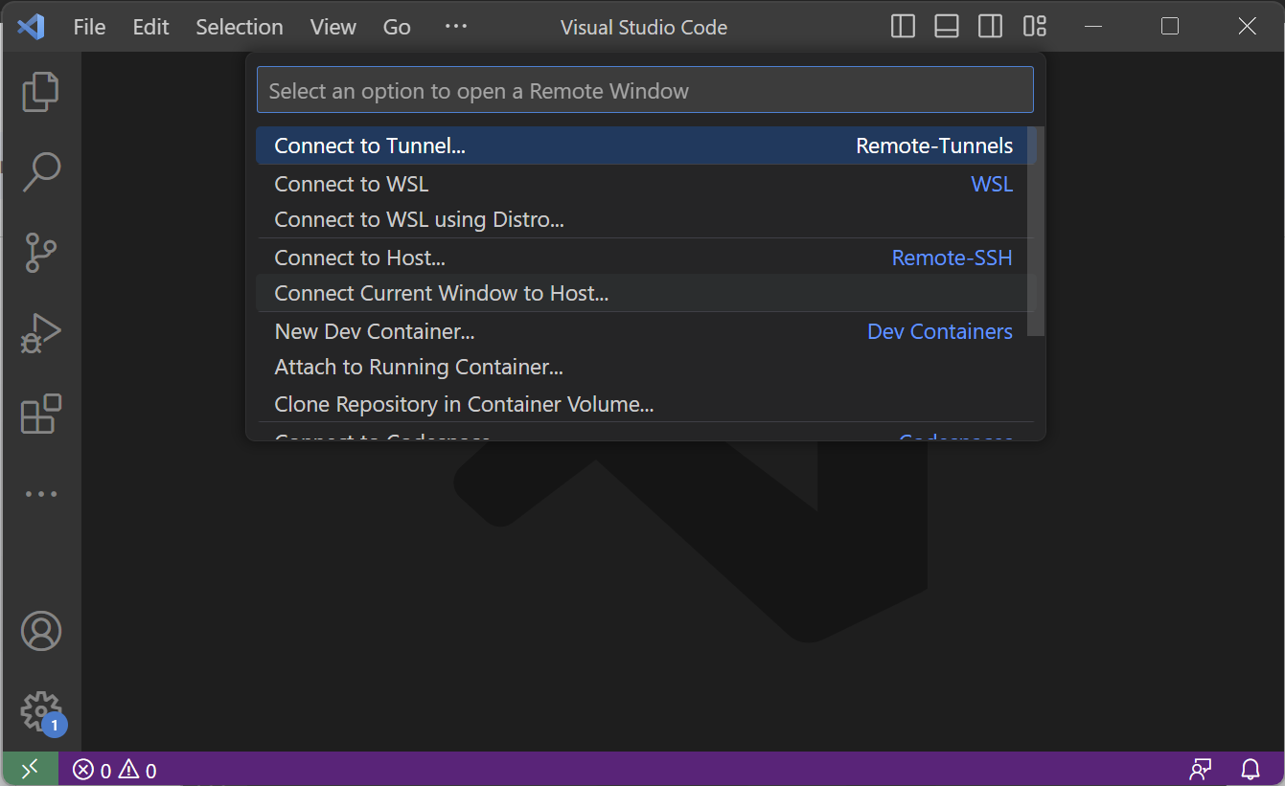Minimize the Visual Studio Code window
The width and height of the screenshot is (1285, 786).
tap(1093, 27)
